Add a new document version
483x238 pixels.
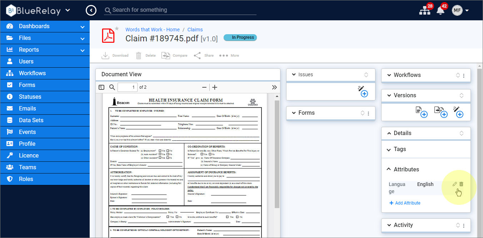click(422, 112)
